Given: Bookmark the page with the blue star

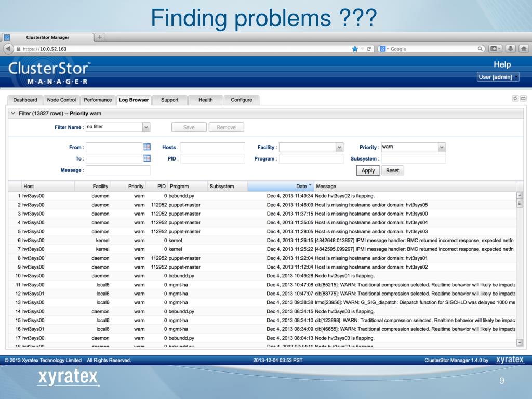Looking at the screenshot, I should (355, 49).
